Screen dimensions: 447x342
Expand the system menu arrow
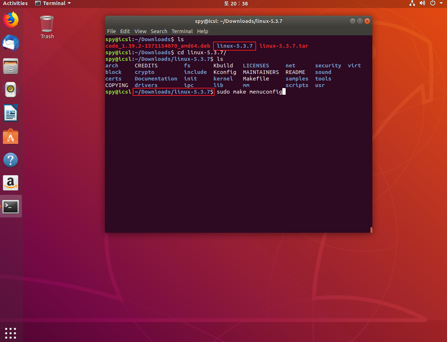(441, 3)
